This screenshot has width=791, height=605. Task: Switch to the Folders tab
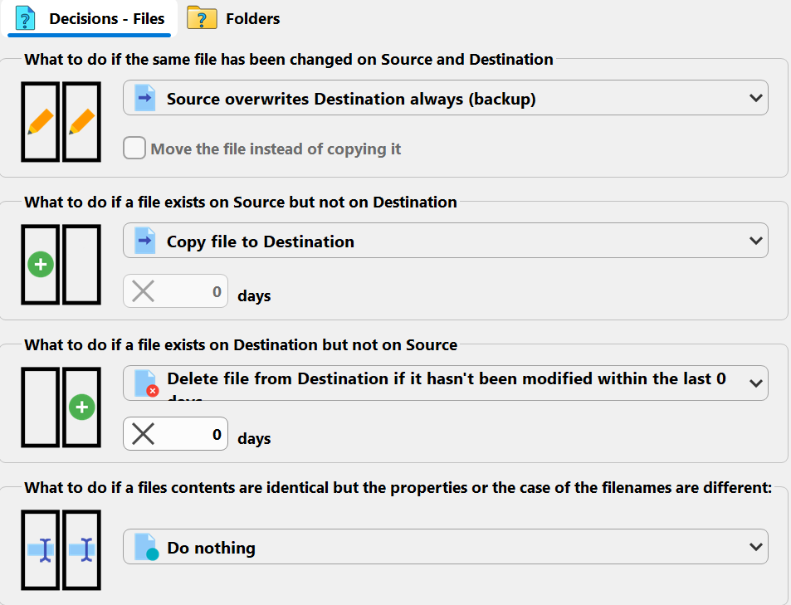235,18
